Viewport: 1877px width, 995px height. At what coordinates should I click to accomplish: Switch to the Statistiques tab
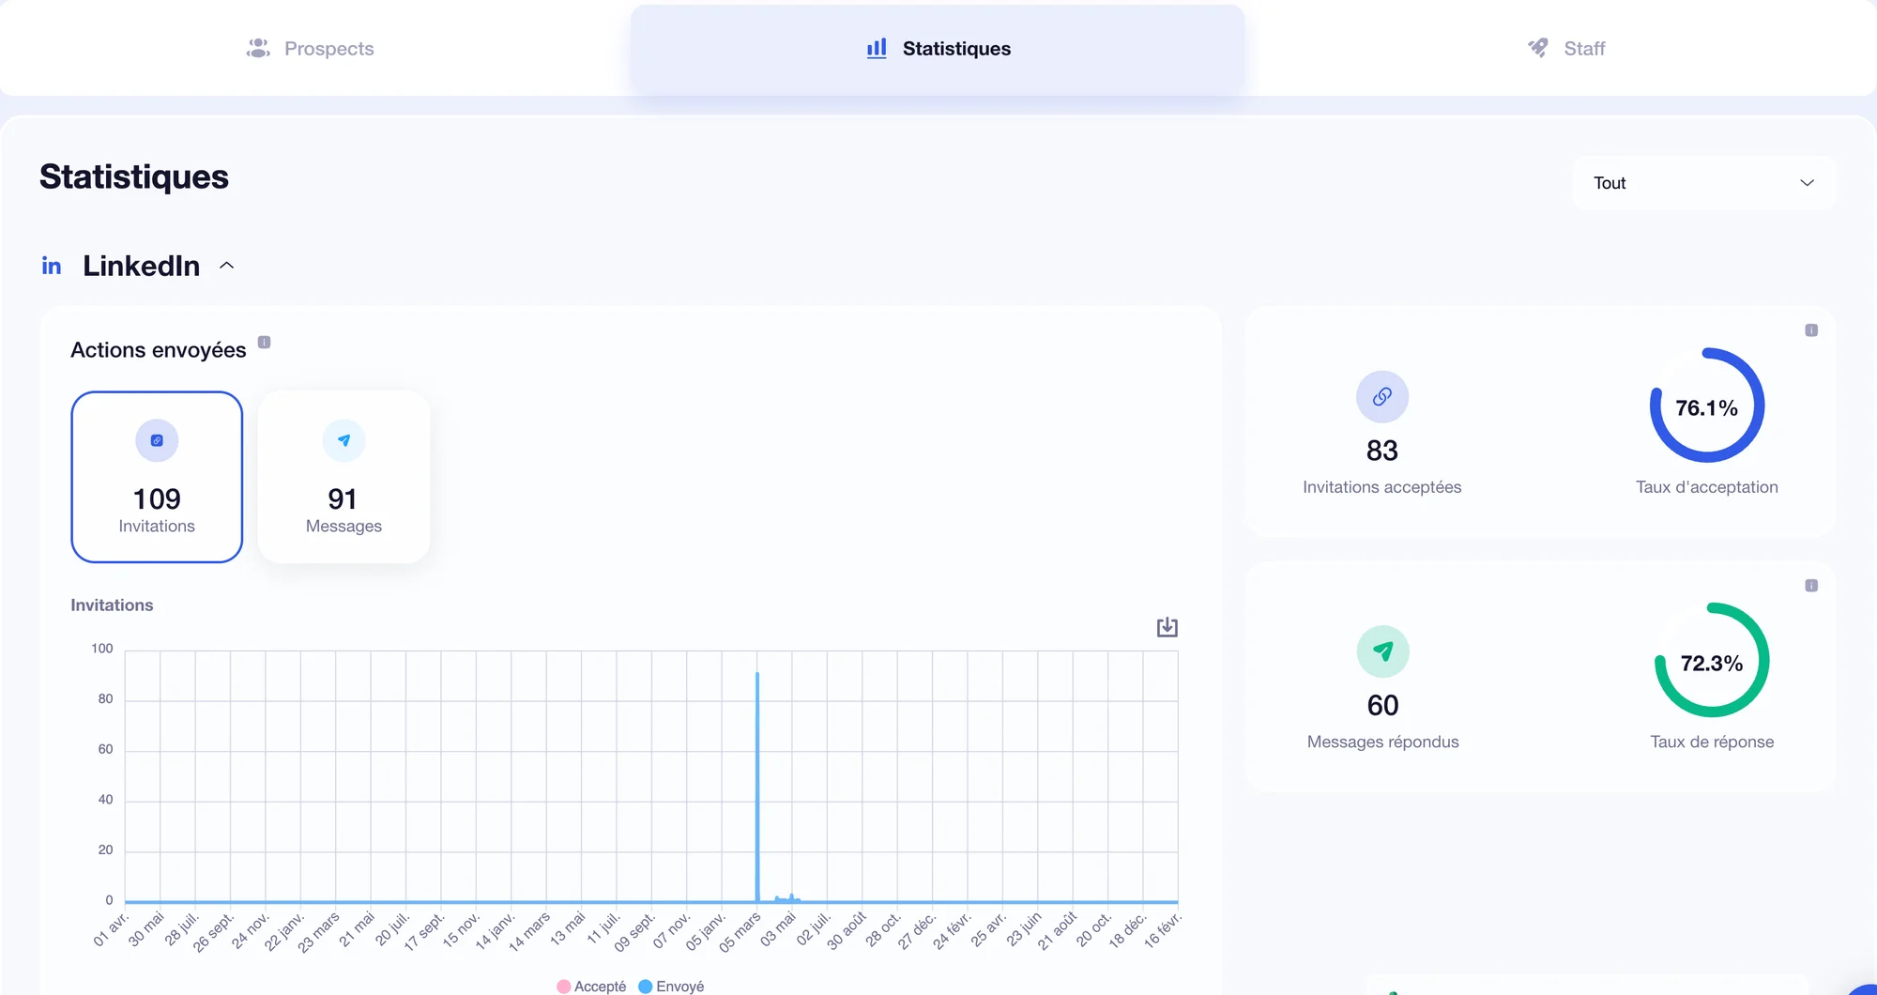tap(938, 48)
